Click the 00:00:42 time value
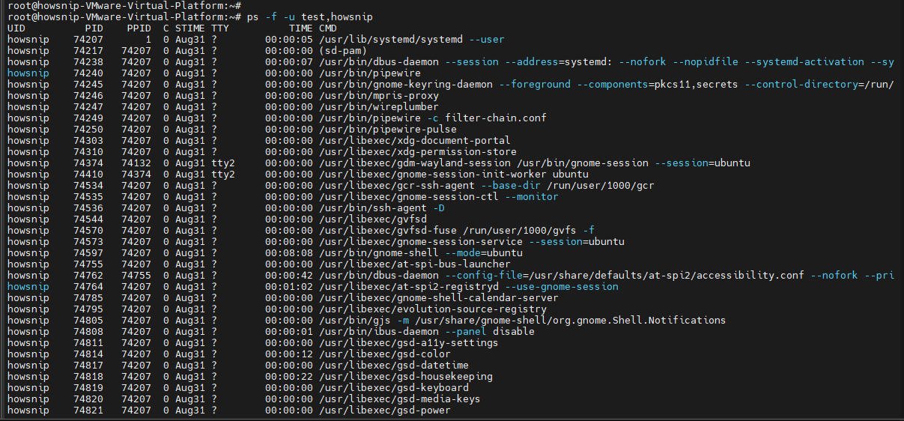The width and height of the screenshot is (904, 421). [x=289, y=276]
